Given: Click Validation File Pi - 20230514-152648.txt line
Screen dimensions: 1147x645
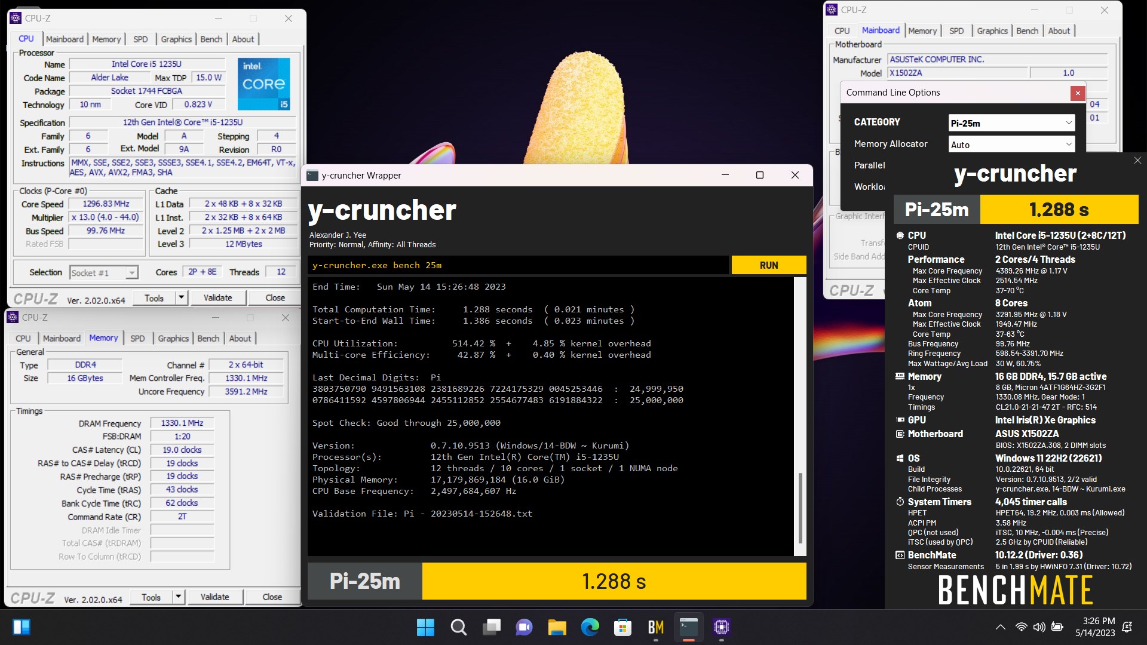Looking at the screenshot, I should 422,514.
